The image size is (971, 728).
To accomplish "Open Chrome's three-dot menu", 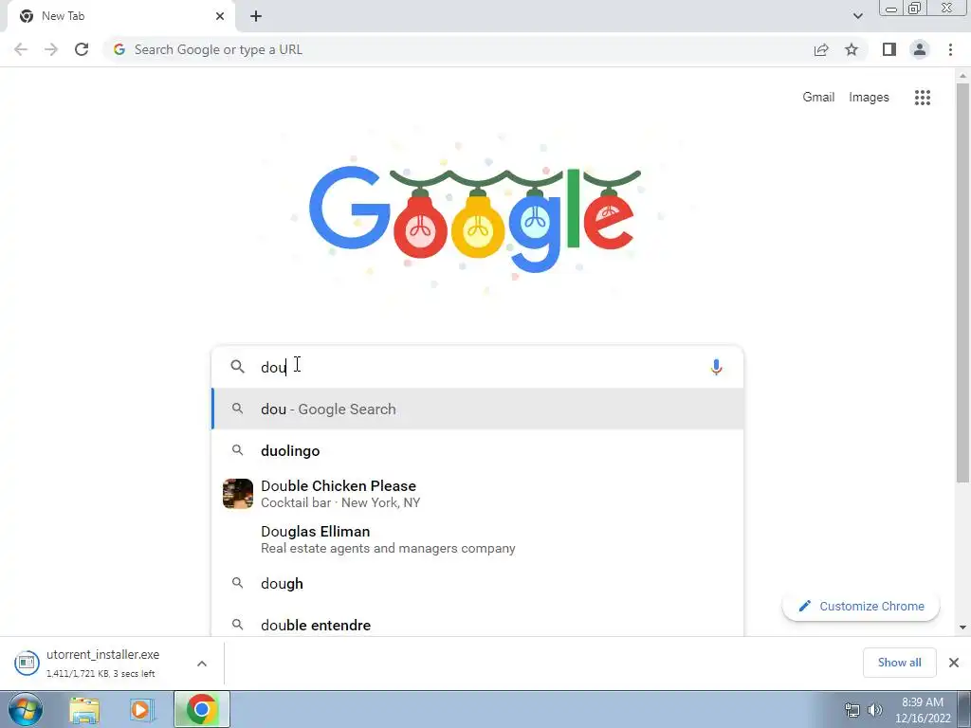I will point(950,49).
